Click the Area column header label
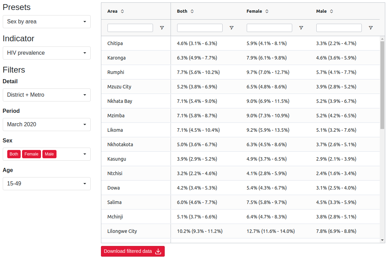388x258 pixels. coord(112,11)
